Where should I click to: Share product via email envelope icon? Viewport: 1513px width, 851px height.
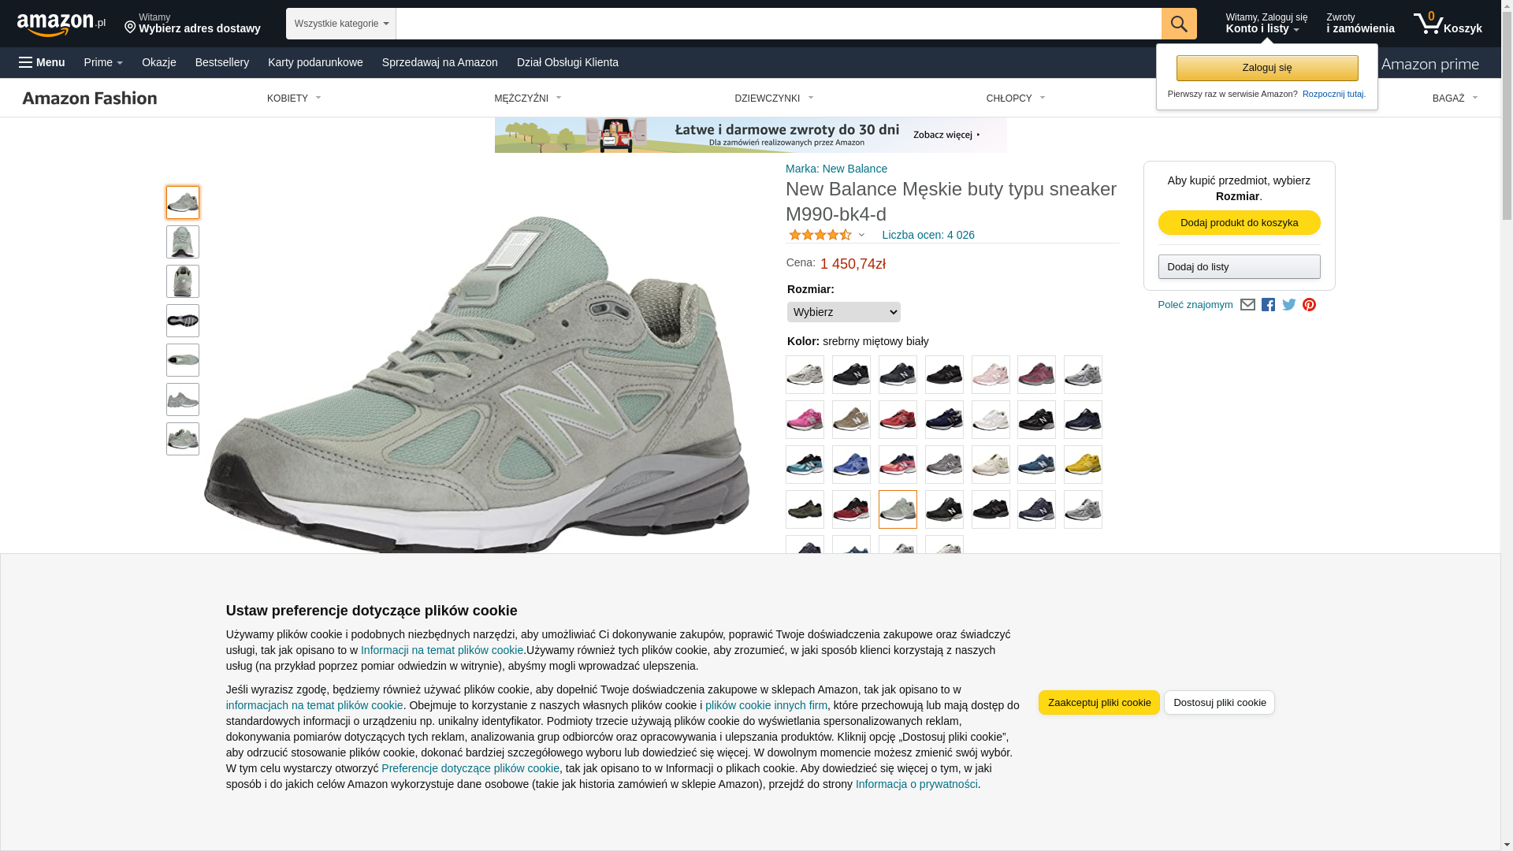pos(1247,305)
